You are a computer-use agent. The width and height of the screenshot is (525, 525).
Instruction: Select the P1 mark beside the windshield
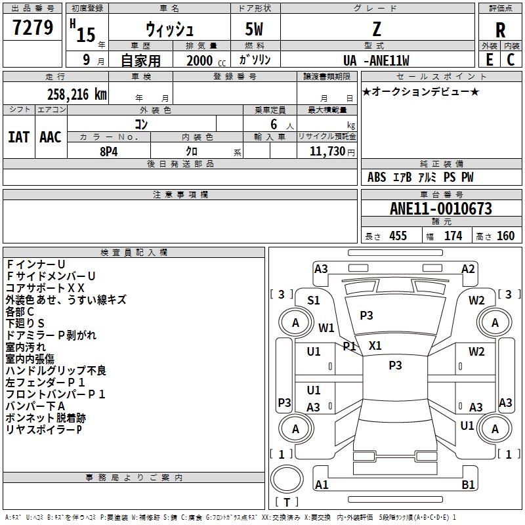(349, 346)
